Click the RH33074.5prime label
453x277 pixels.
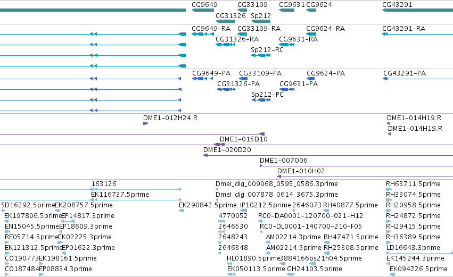coord(414,195)
